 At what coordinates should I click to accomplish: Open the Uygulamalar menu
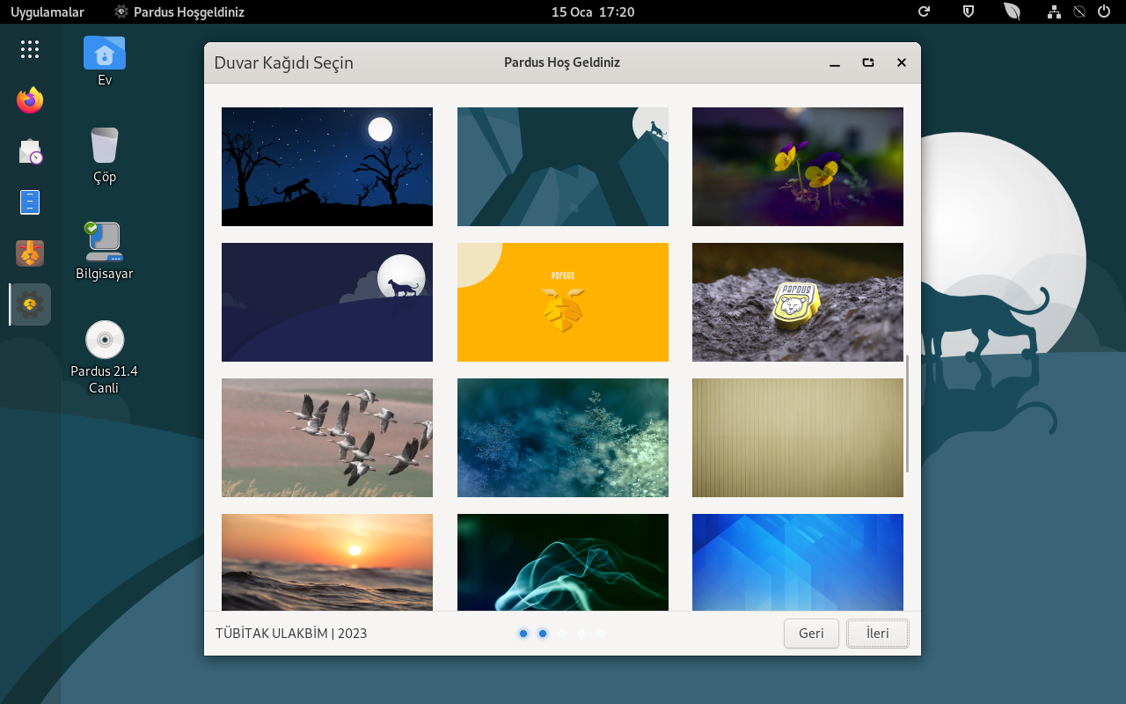(48, 11)
